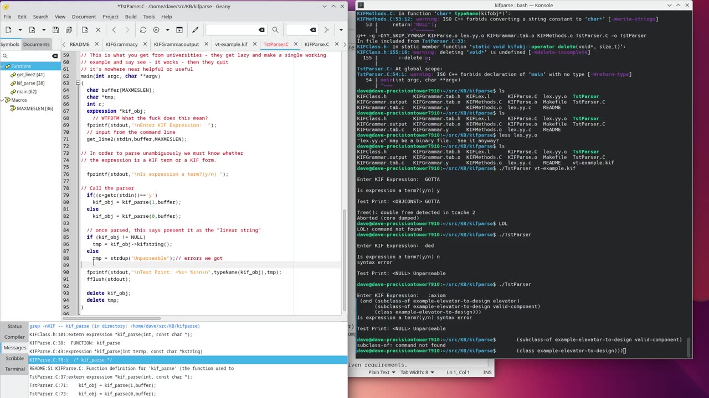
Task: Collapse the Functions tree node
Action: 3,66
